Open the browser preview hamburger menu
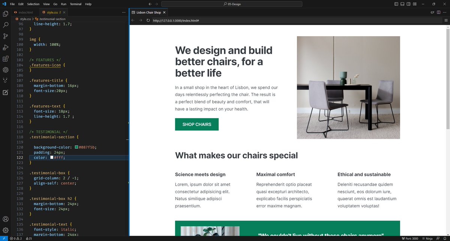 446,20
